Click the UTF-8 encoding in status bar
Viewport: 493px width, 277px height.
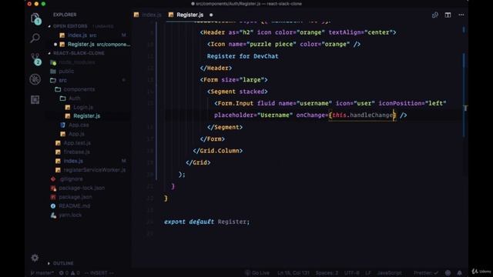point(351,273)
